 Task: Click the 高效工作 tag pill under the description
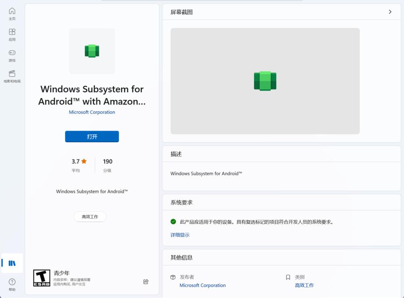coord(90,217)
